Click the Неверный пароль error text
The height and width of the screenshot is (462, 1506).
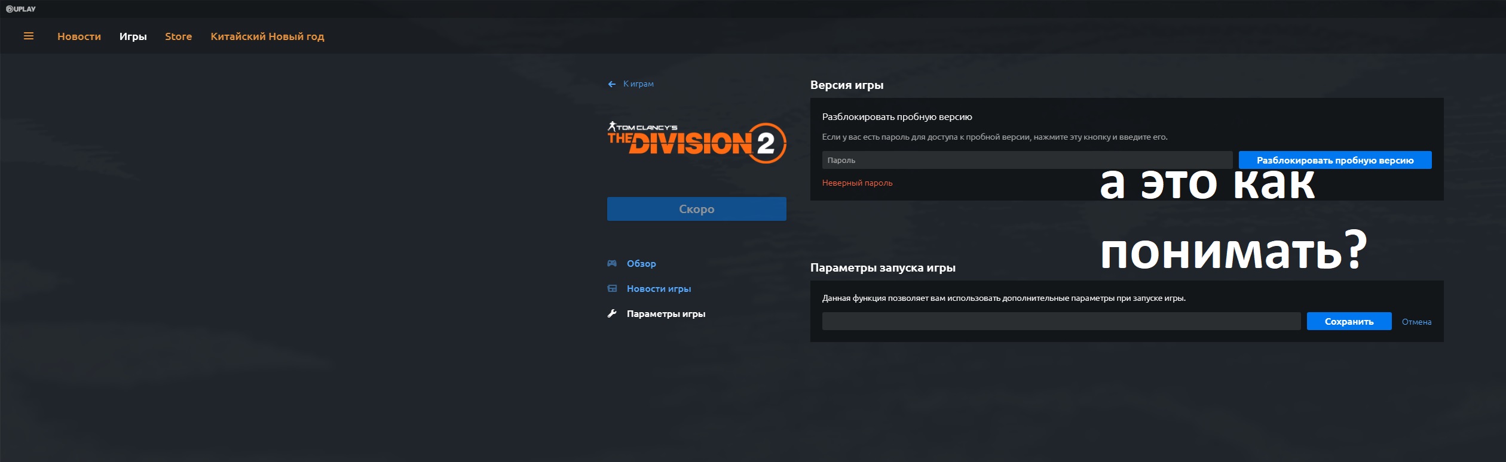857,183
